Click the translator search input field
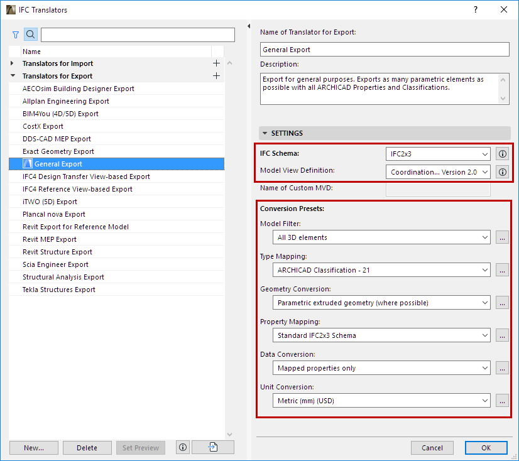Image resolution: width=519 pixels, height=461 pixels. click(138, 35)
